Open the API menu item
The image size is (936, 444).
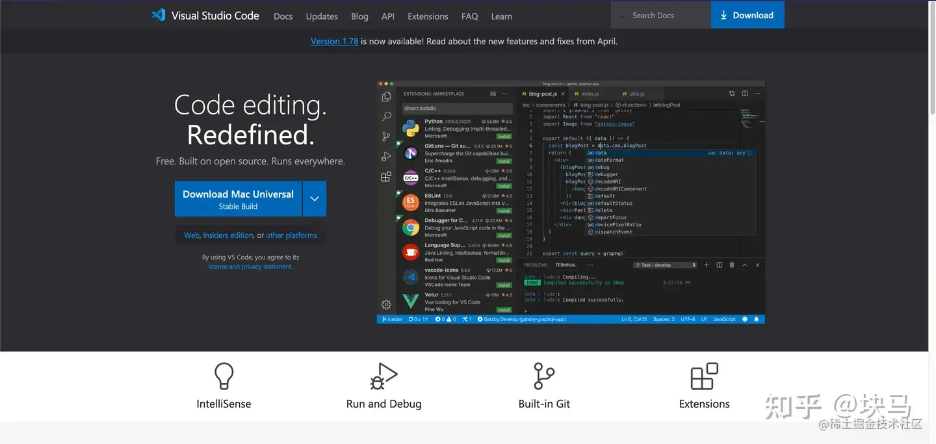(x=388, y=16)
